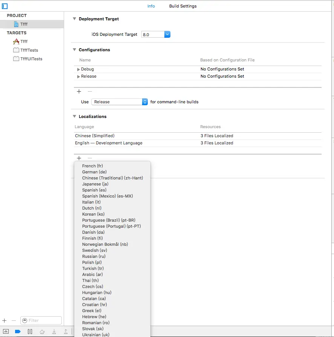Click remove localization minus button
Image resolution: width=334 pixels, height=337 pixels.
[90, 158]
